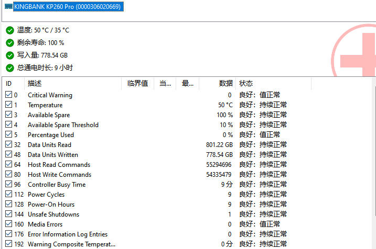The height and width of the screenshot is (249, 376).
Task: Click the 0 分 Warning Composite value
Action: click(227, 244)
